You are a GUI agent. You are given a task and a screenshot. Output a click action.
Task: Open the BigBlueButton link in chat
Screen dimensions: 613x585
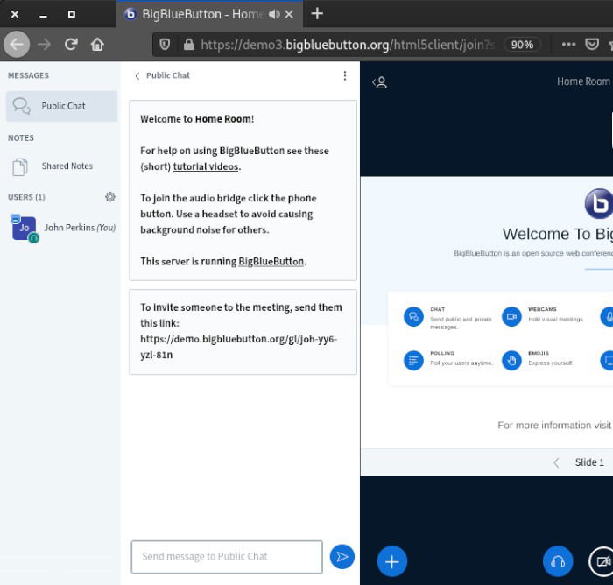tap(271, 262)
